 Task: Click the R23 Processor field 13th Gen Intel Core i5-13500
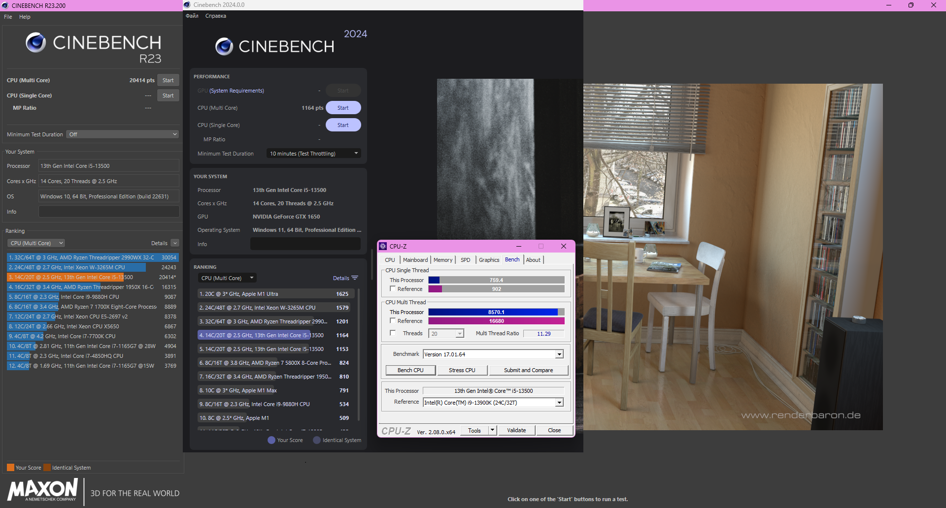point(109,166)
